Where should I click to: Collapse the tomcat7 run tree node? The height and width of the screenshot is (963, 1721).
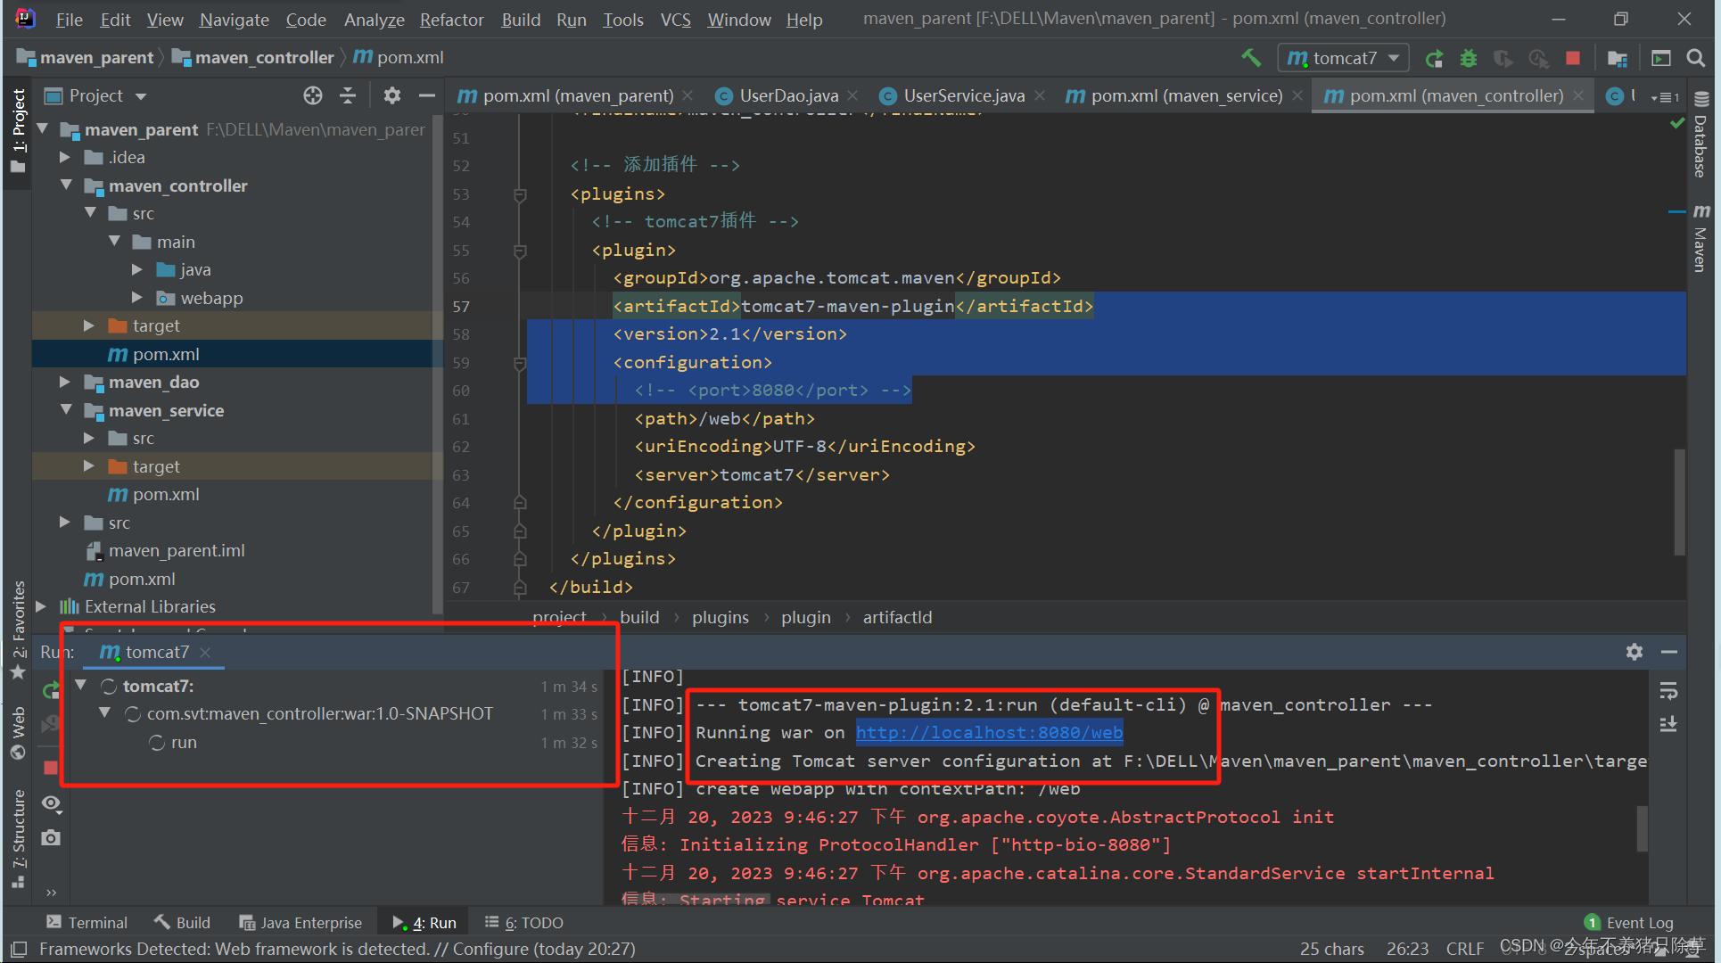coord(80,686)
